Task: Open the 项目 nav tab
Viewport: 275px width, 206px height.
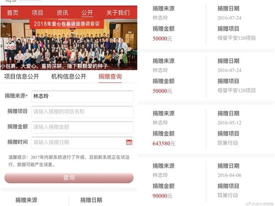Action: click(37, 13)
